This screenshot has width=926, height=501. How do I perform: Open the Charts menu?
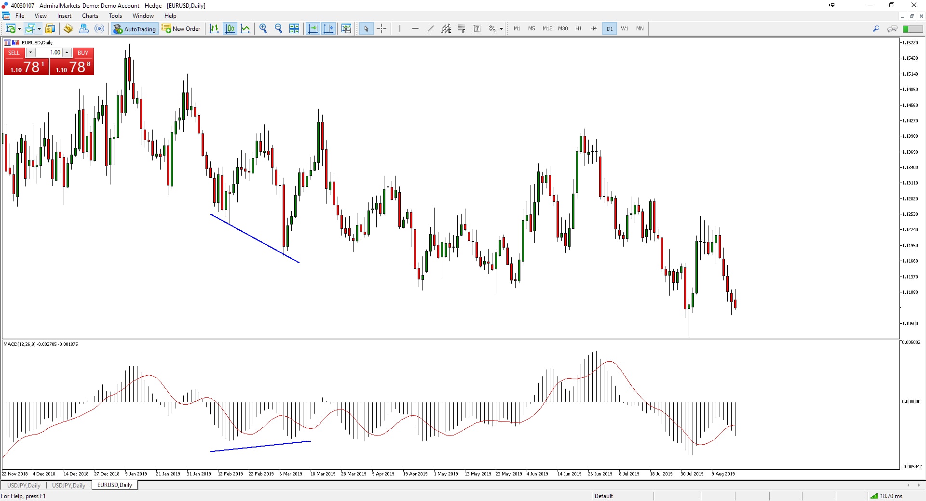coord(90,16)
